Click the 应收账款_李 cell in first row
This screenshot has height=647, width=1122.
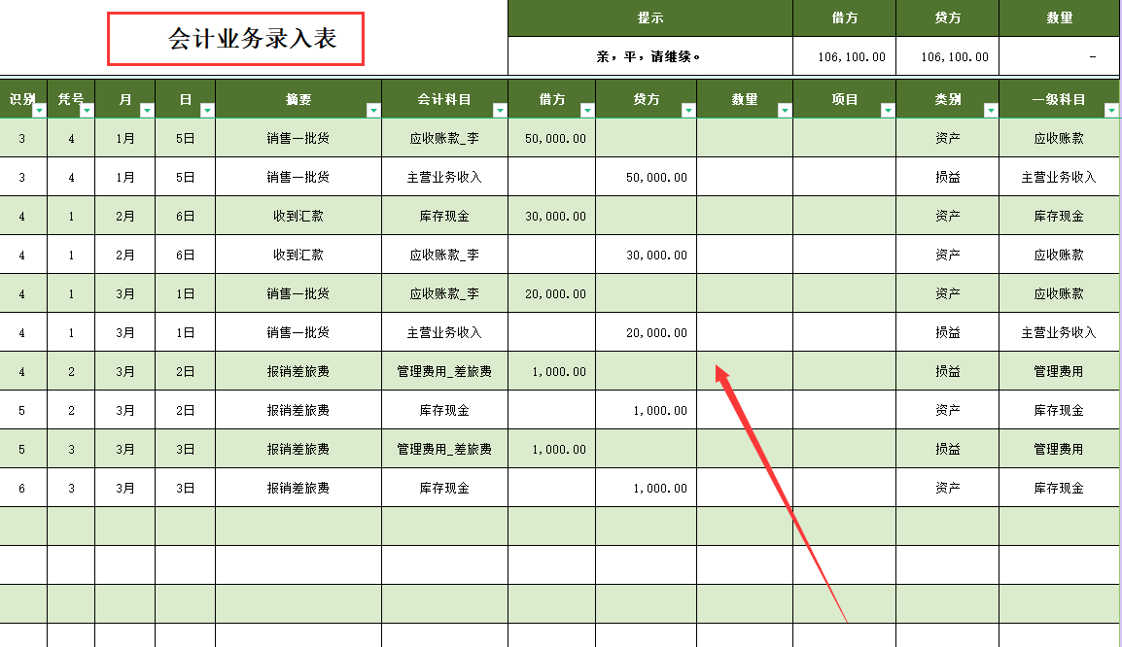[444, 138]
